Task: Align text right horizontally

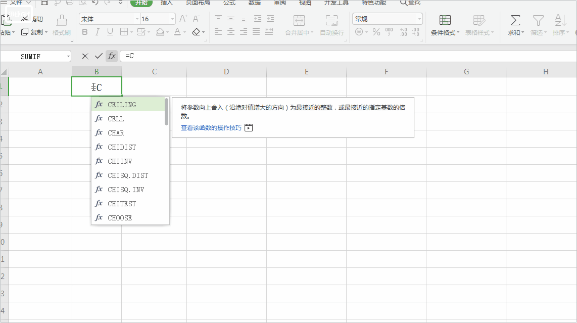Action: tap(243, 32)
